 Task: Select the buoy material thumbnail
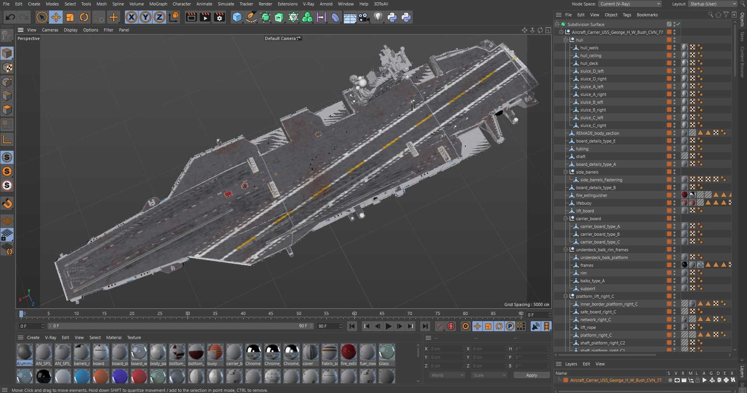click(215, 355)
